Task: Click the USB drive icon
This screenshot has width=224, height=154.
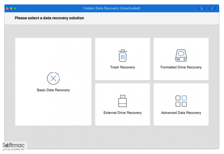Action: 122,101
